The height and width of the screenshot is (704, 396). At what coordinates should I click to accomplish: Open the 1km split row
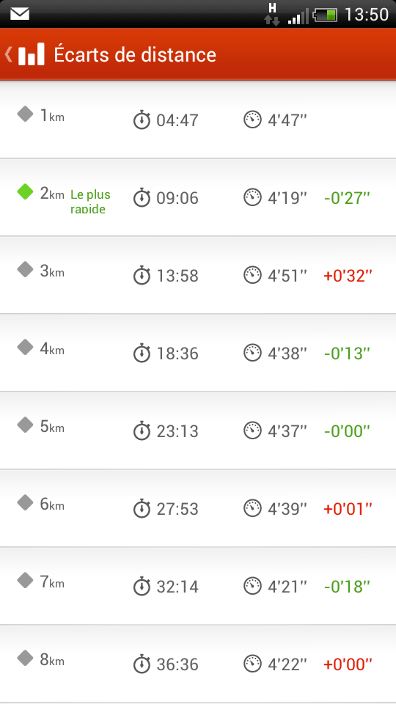(198, 120)
